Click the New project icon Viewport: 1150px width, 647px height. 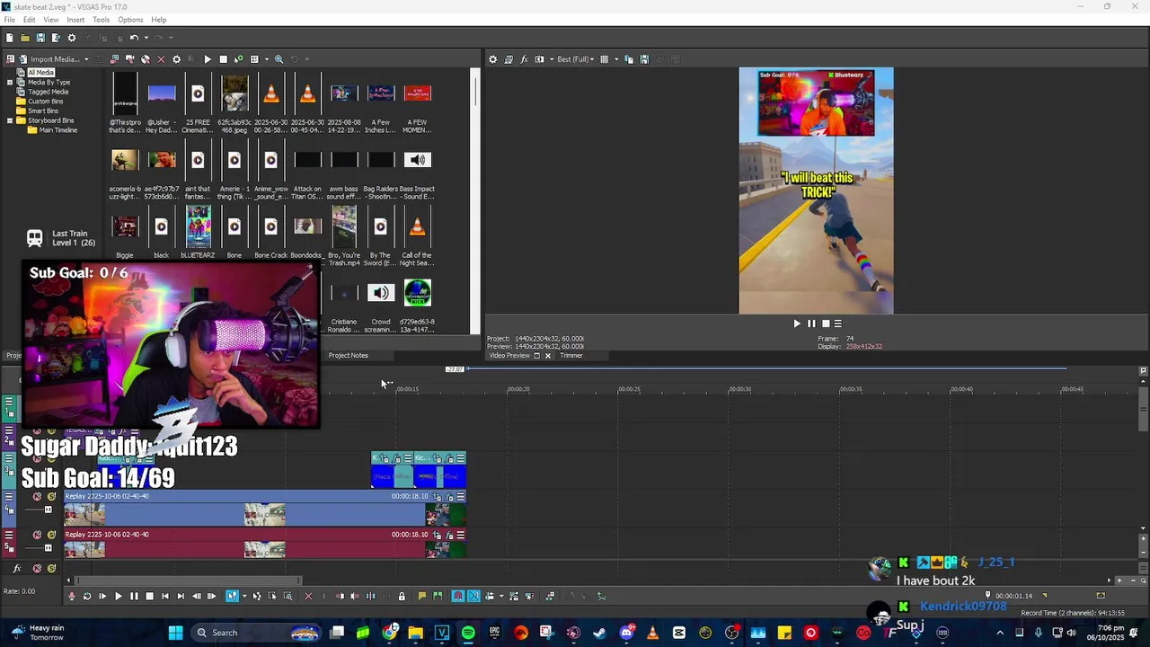[x=9, y=38]
